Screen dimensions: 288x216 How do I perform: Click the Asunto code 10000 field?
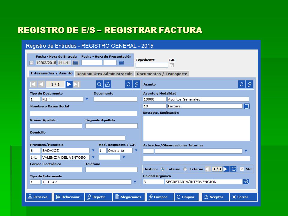(155, 99)
